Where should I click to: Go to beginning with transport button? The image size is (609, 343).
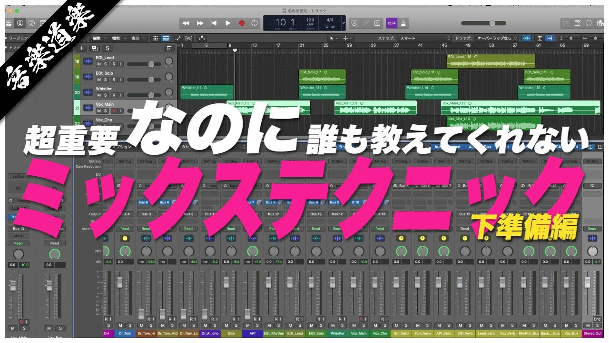tap(214, 23)
